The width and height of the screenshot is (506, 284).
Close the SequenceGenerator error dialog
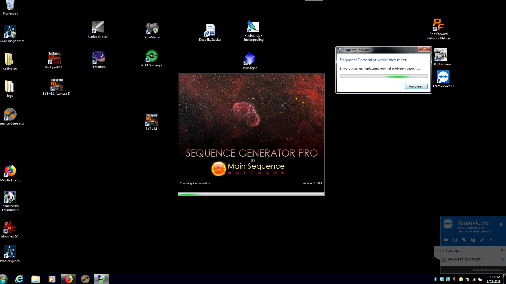point(424,49)
